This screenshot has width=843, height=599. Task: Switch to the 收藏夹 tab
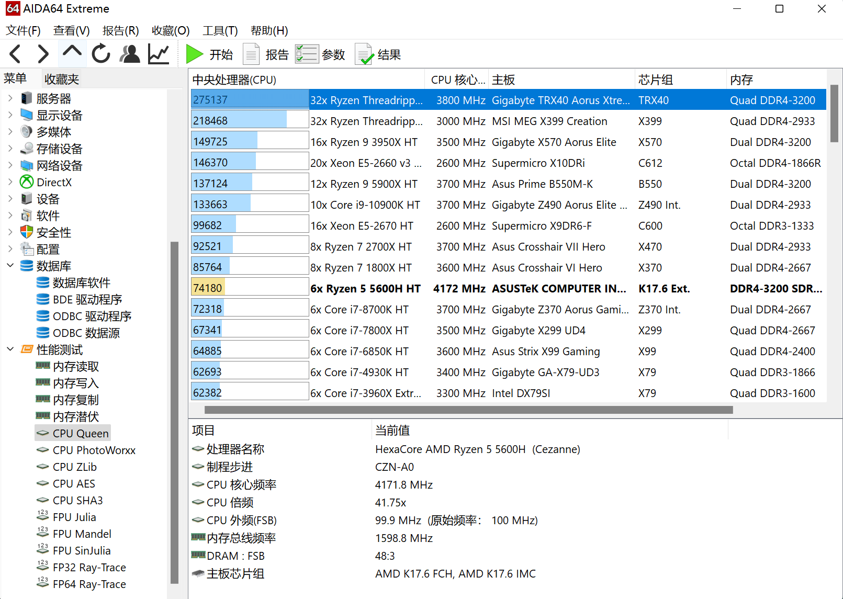coord(62,79)
